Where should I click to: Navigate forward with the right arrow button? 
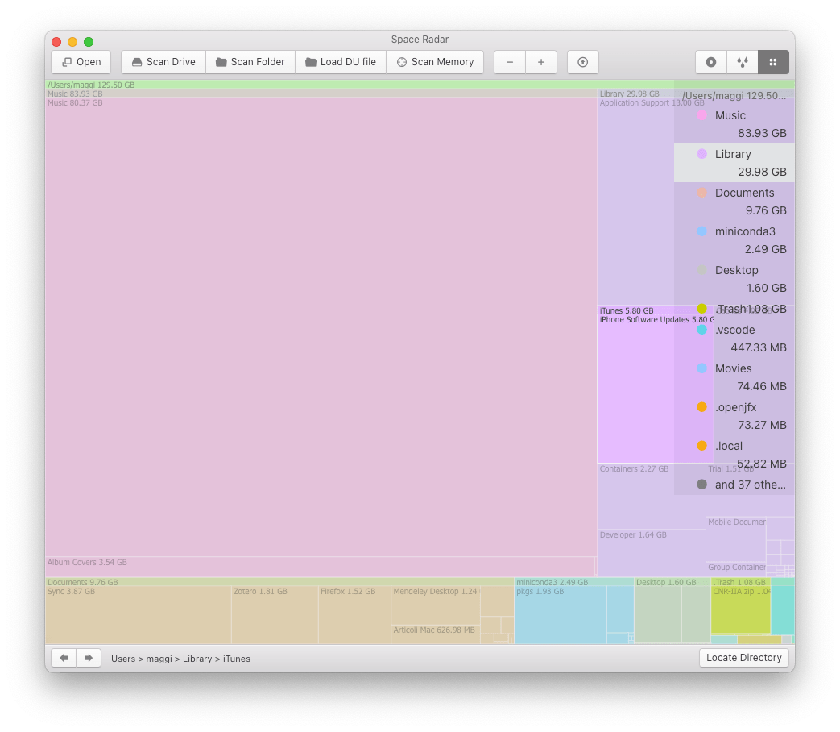coord(89,658)
